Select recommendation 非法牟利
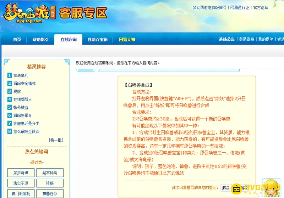Image resolution: width=284 pixels, height=198 pixels. 21,75
